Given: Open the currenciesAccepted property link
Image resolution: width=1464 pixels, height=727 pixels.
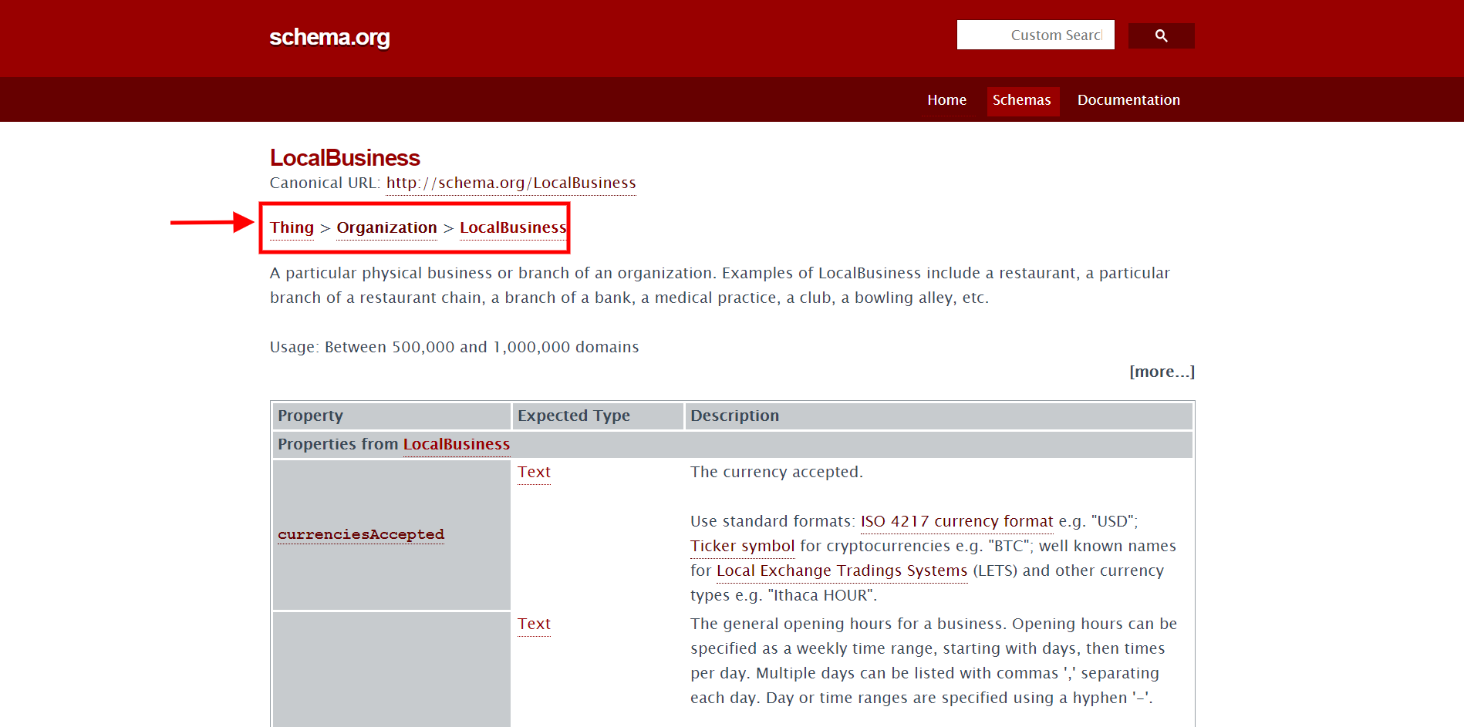Looking at the screenshot, I should 361,534.
